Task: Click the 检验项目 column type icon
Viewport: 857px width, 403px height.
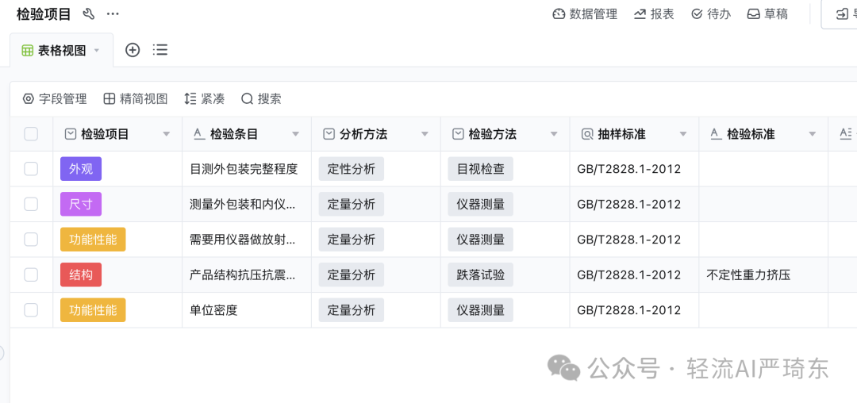Action: tap(70, 134)
